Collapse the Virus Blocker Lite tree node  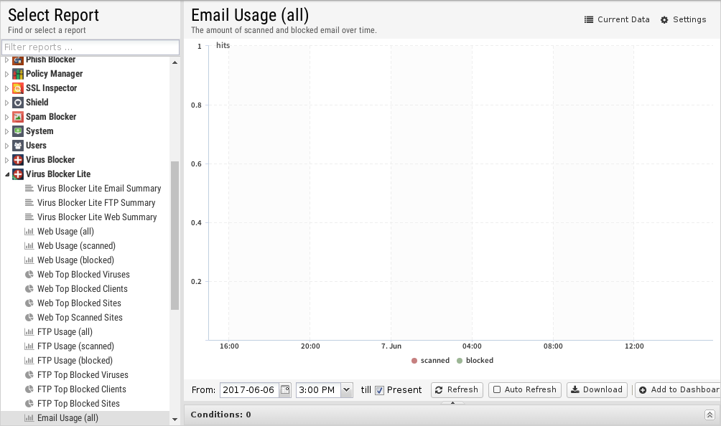coord(7,174)
